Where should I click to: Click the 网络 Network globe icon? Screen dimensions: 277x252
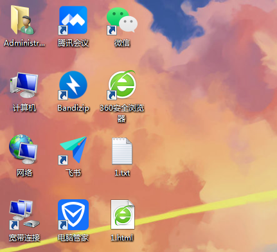tap(23, 149)
